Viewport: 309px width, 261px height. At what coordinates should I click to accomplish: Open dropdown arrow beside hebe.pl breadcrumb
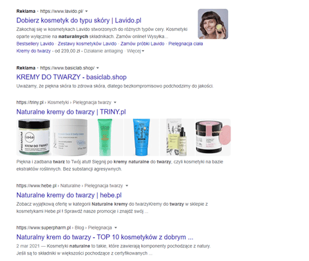click(x=127, y=186)
